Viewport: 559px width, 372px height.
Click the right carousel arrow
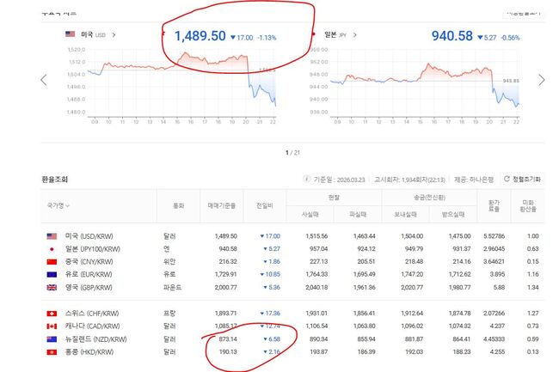tap(541, 80)
